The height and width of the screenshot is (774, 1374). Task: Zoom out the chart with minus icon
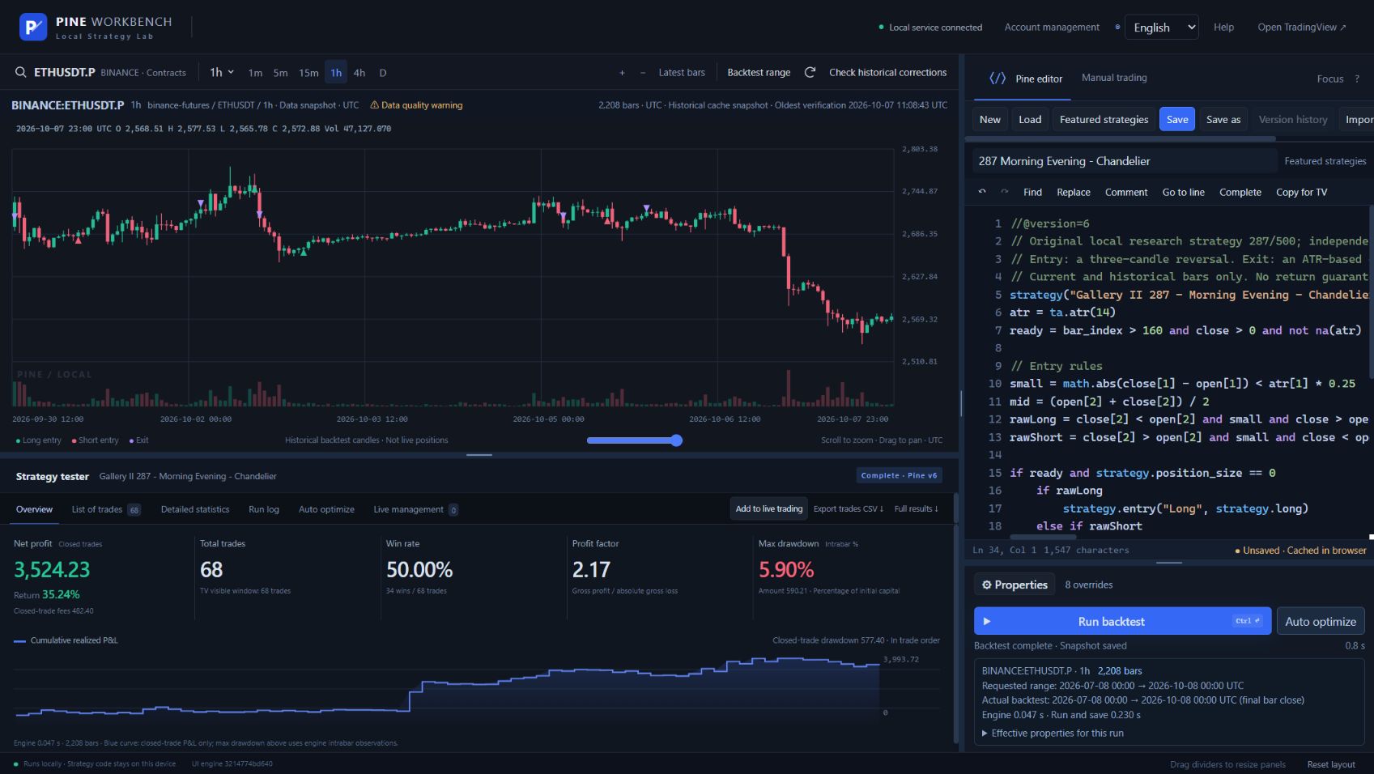(643, 73)
